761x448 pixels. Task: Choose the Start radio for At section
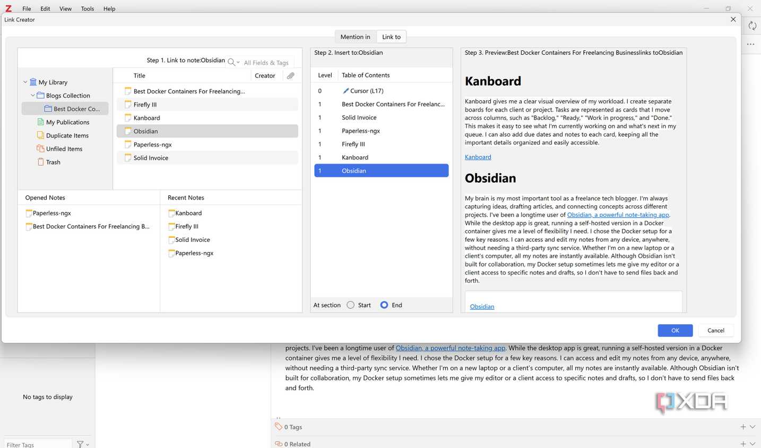pyautogui.click(x=351, y=305)
